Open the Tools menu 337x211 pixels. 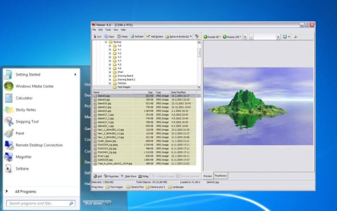pyautogui.click(x=108, y=30)
